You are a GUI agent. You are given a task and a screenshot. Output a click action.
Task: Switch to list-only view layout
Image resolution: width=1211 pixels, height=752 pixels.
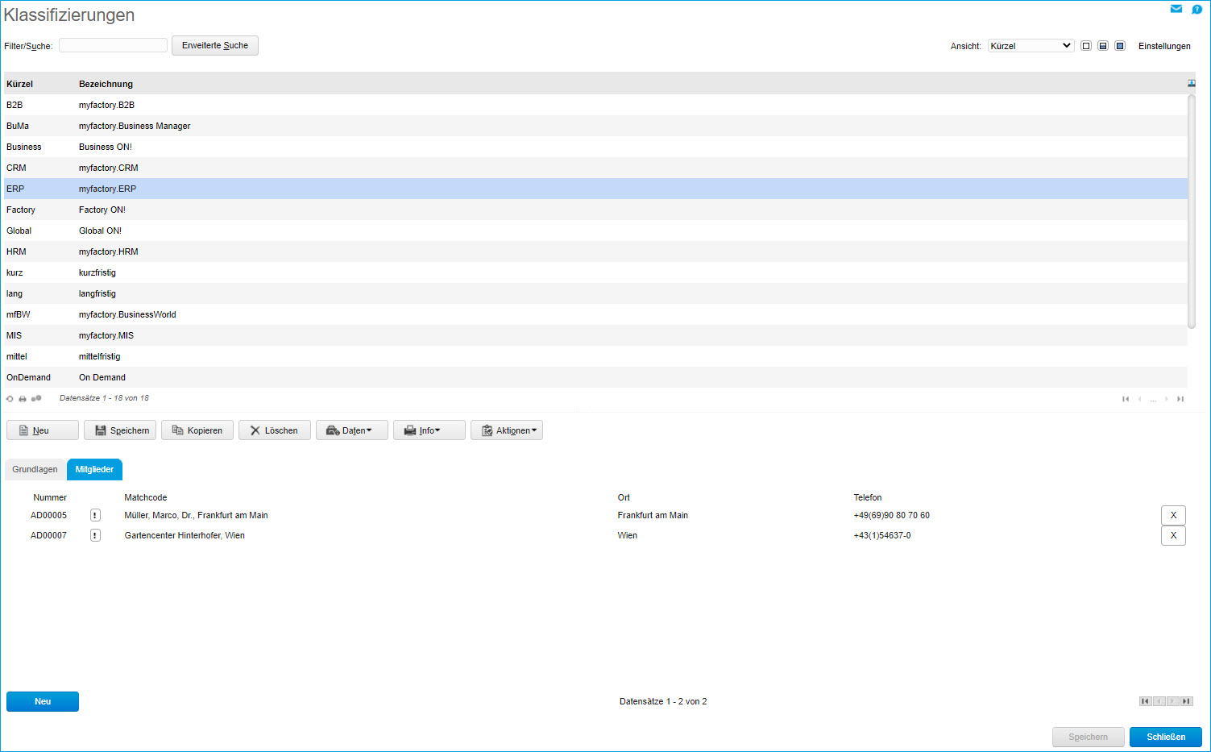tap(1086, 46)
